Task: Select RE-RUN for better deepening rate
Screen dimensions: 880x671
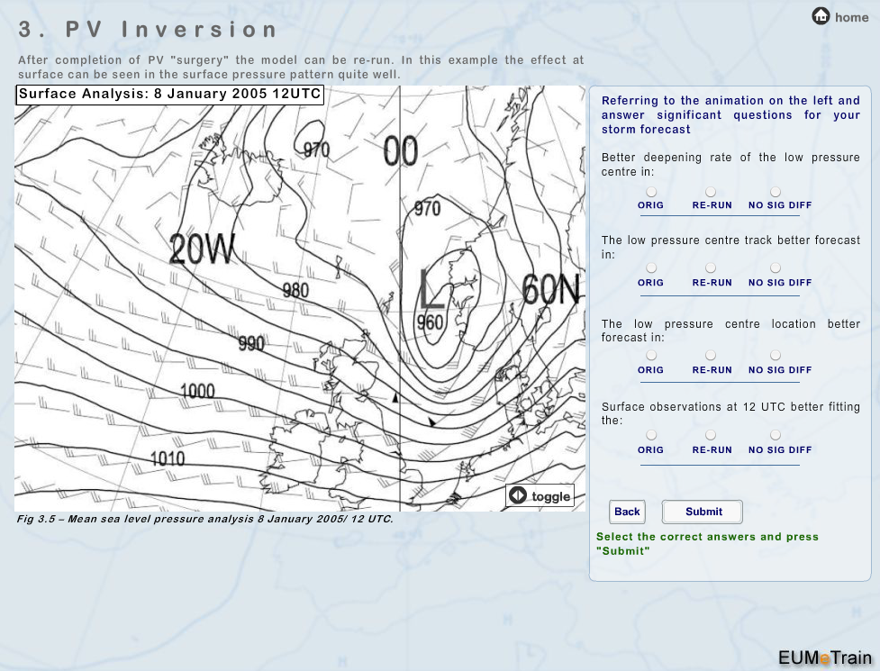Action: (x=711, y=192)
